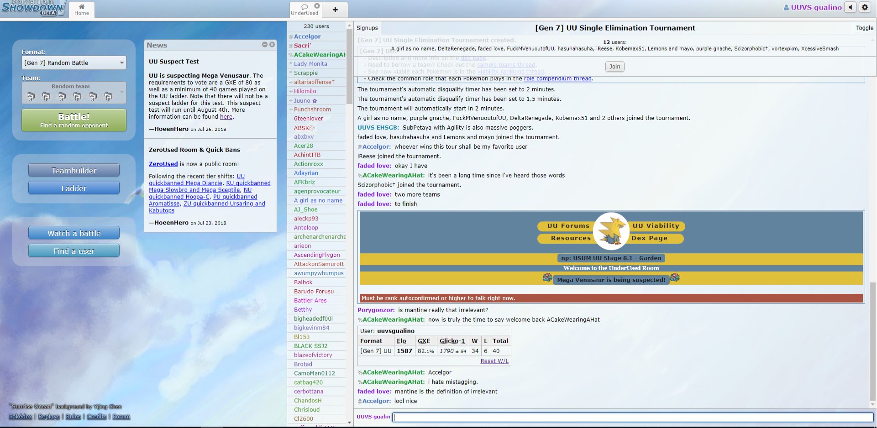Click the chat log scrollbar thumb
The width and height of the screenshot is (877, 428).
point(872,341)
